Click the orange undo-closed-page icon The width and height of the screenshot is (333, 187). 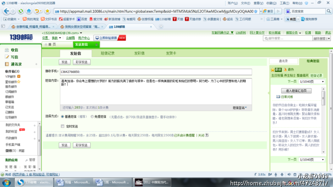pyautogui.click(x=37, y=11)
